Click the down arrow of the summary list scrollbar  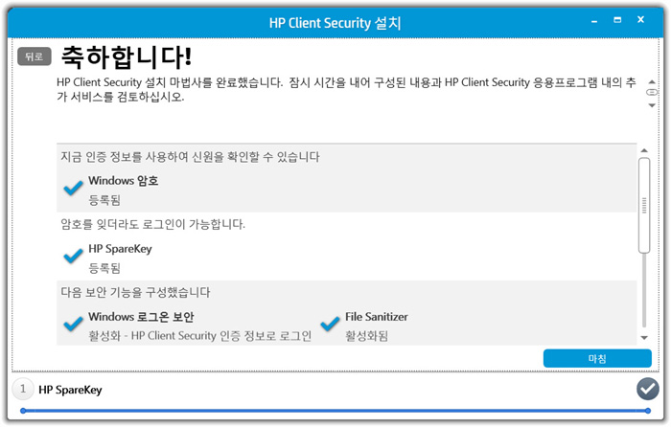[x=644, y=338]
